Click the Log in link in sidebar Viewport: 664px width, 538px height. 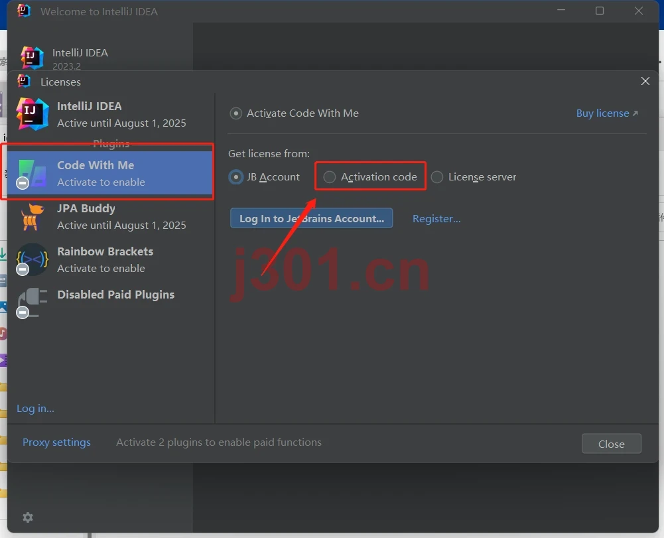click(36, 409)
